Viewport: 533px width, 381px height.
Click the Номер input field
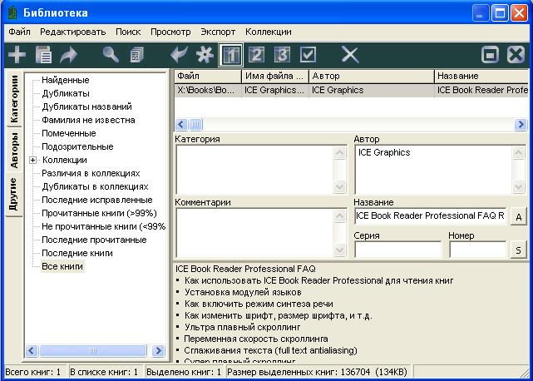(477, 250)
